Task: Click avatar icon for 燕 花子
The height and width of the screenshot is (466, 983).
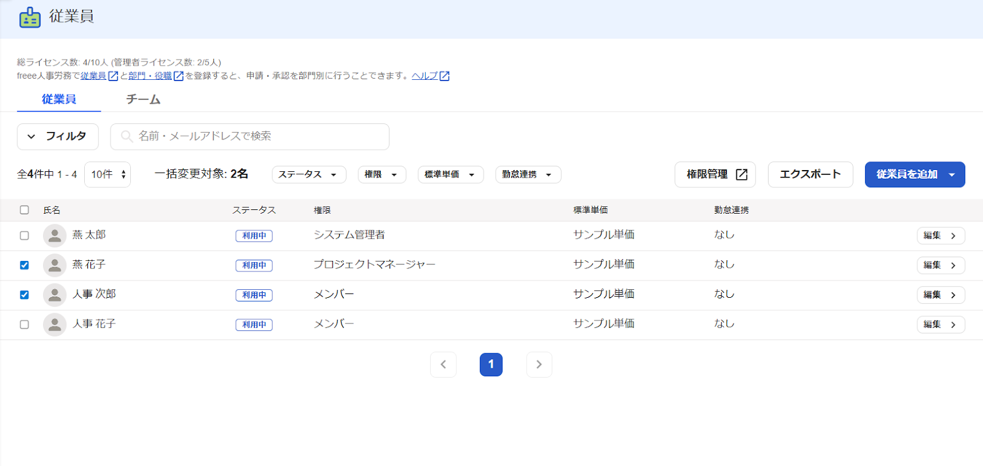Action: click(55, 265)
